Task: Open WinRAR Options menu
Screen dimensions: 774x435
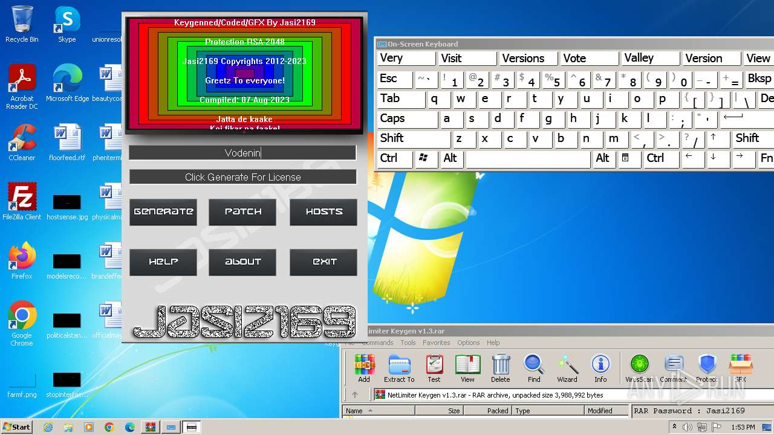Action: tap(469, 343)
